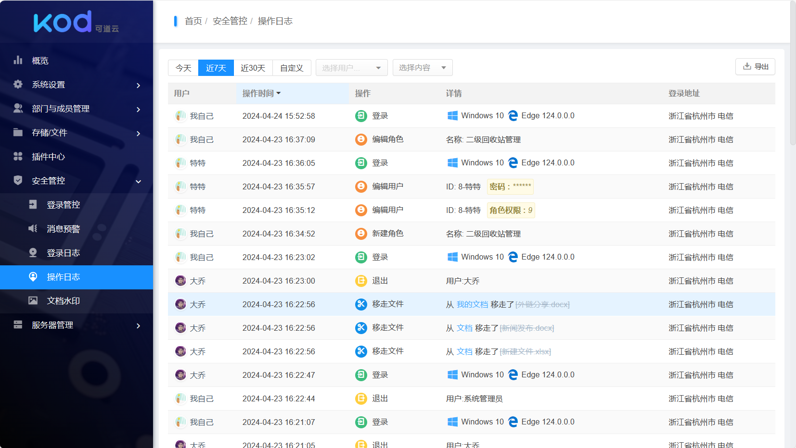This screenshot has height=448, width=796.
Task: Click the 外链分享.docx file link
Action: [x=542, y=304]
